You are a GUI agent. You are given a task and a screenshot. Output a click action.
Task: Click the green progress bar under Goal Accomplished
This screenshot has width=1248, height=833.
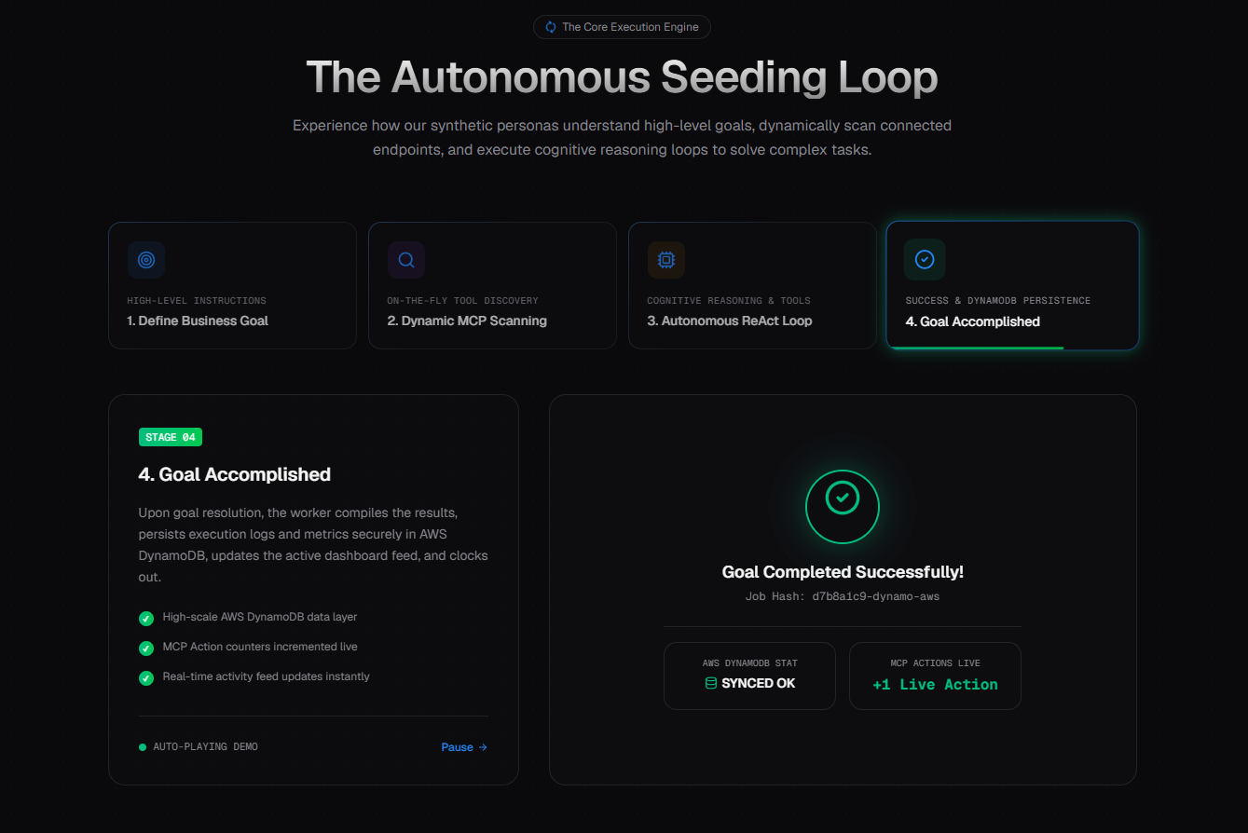pos(975,348)
